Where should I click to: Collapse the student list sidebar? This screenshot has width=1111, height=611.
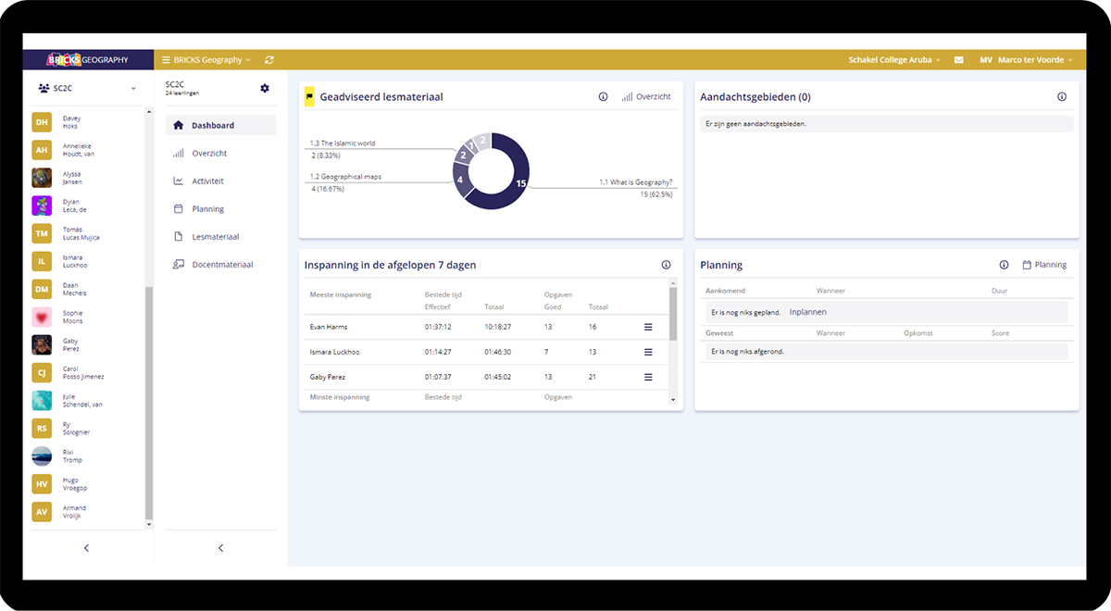(x=87, y=548)
